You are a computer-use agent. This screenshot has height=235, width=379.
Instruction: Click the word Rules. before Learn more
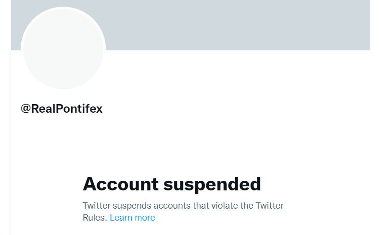pyautogui.click(x=95, y=218)
